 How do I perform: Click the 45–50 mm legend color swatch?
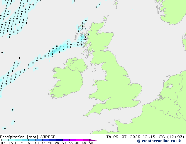[x=86, y=140]
